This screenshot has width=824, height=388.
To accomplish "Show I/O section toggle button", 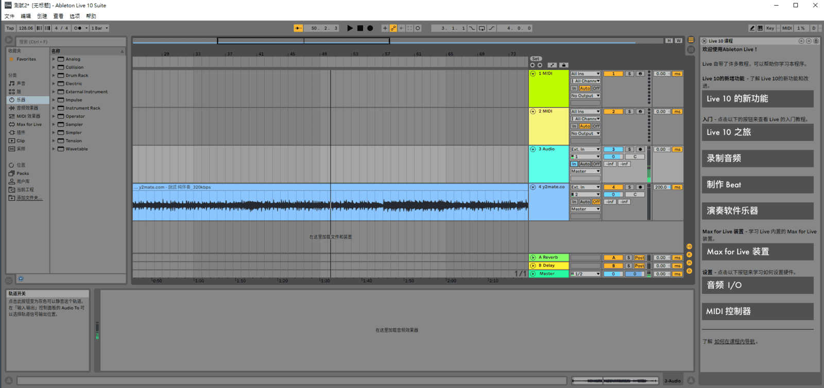I will pyautogui.click(x=689, y=246).
